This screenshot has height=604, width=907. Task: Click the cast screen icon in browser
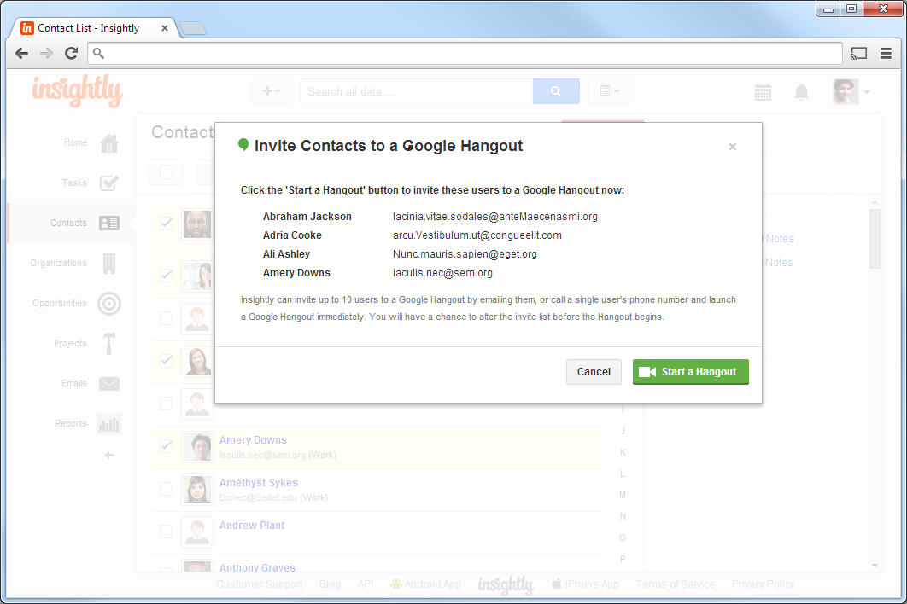pos(859,54)
